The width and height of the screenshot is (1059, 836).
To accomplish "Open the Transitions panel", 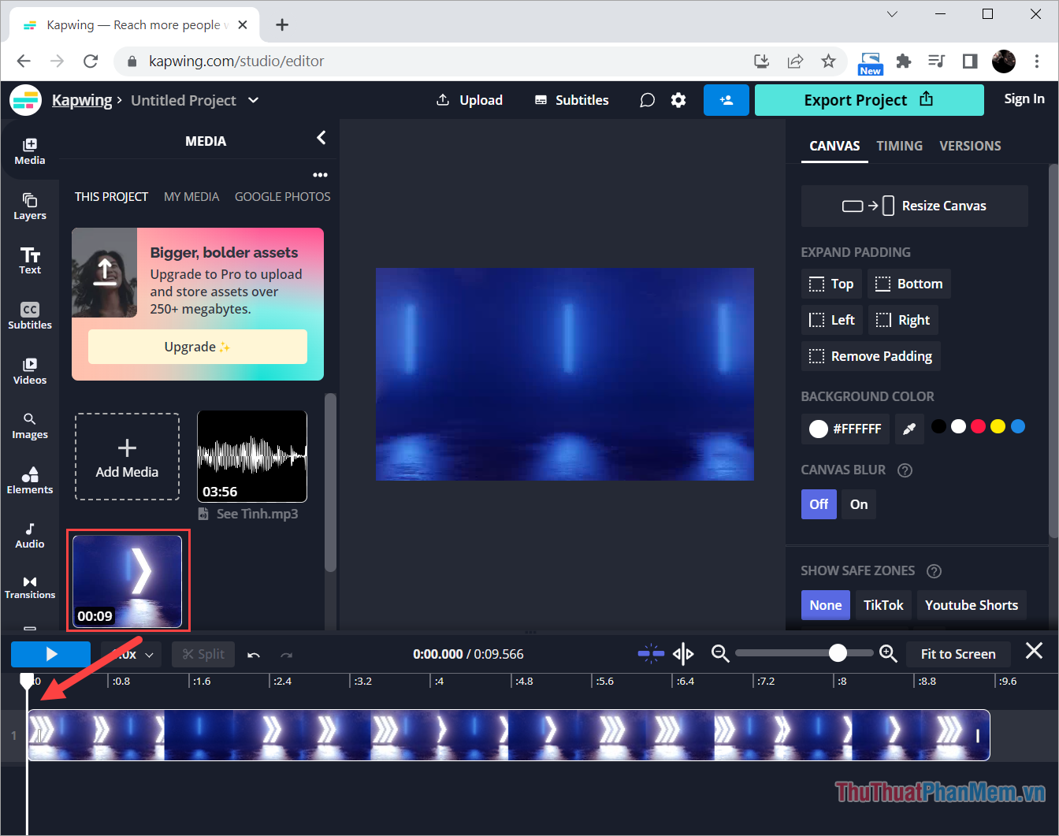I will 29,587.
